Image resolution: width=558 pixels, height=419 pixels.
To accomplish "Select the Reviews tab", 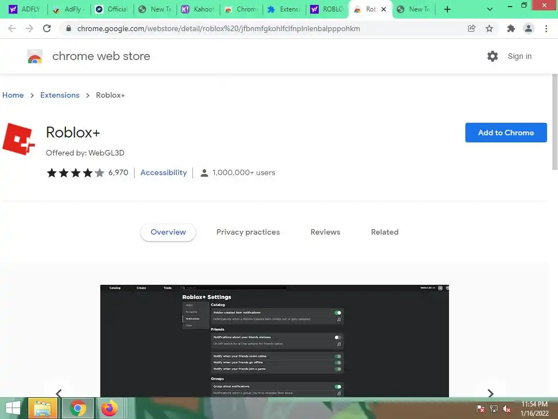I will [x=325, y=232].
